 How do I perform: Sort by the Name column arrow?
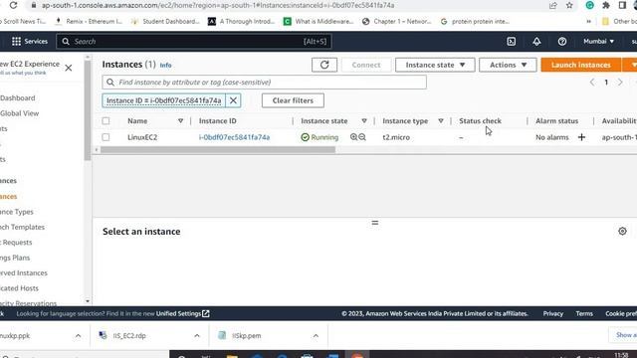point(180,121)
